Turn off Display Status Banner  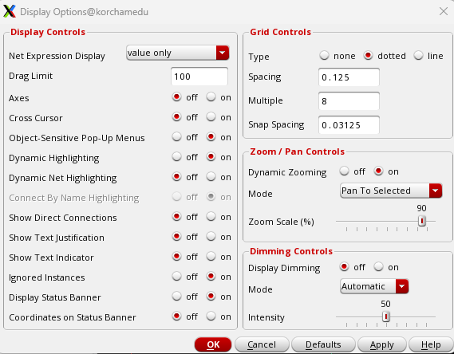coord(176,296)
